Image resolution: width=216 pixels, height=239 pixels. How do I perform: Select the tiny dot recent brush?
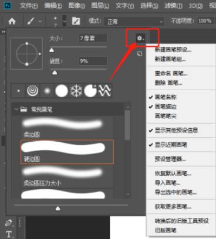(x=18, y=91)
